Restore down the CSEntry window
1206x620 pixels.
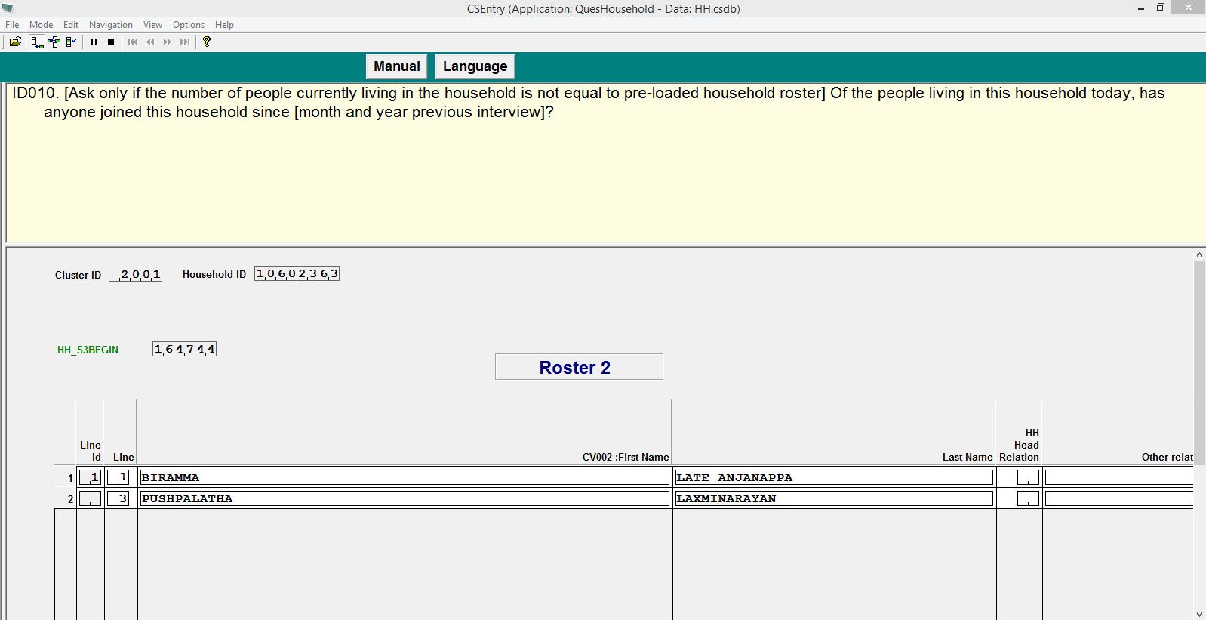(1161, 8)
